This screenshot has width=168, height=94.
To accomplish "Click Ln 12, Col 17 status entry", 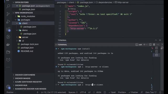I will (54, 92).
